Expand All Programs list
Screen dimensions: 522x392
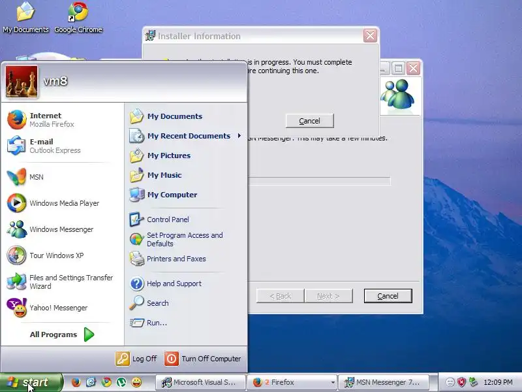(61, 335)
